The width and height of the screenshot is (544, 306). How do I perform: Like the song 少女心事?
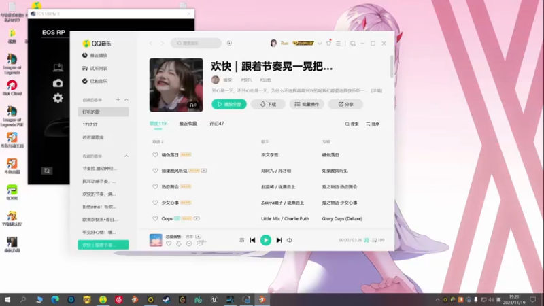pyautogui.click(x=155, y=203)
